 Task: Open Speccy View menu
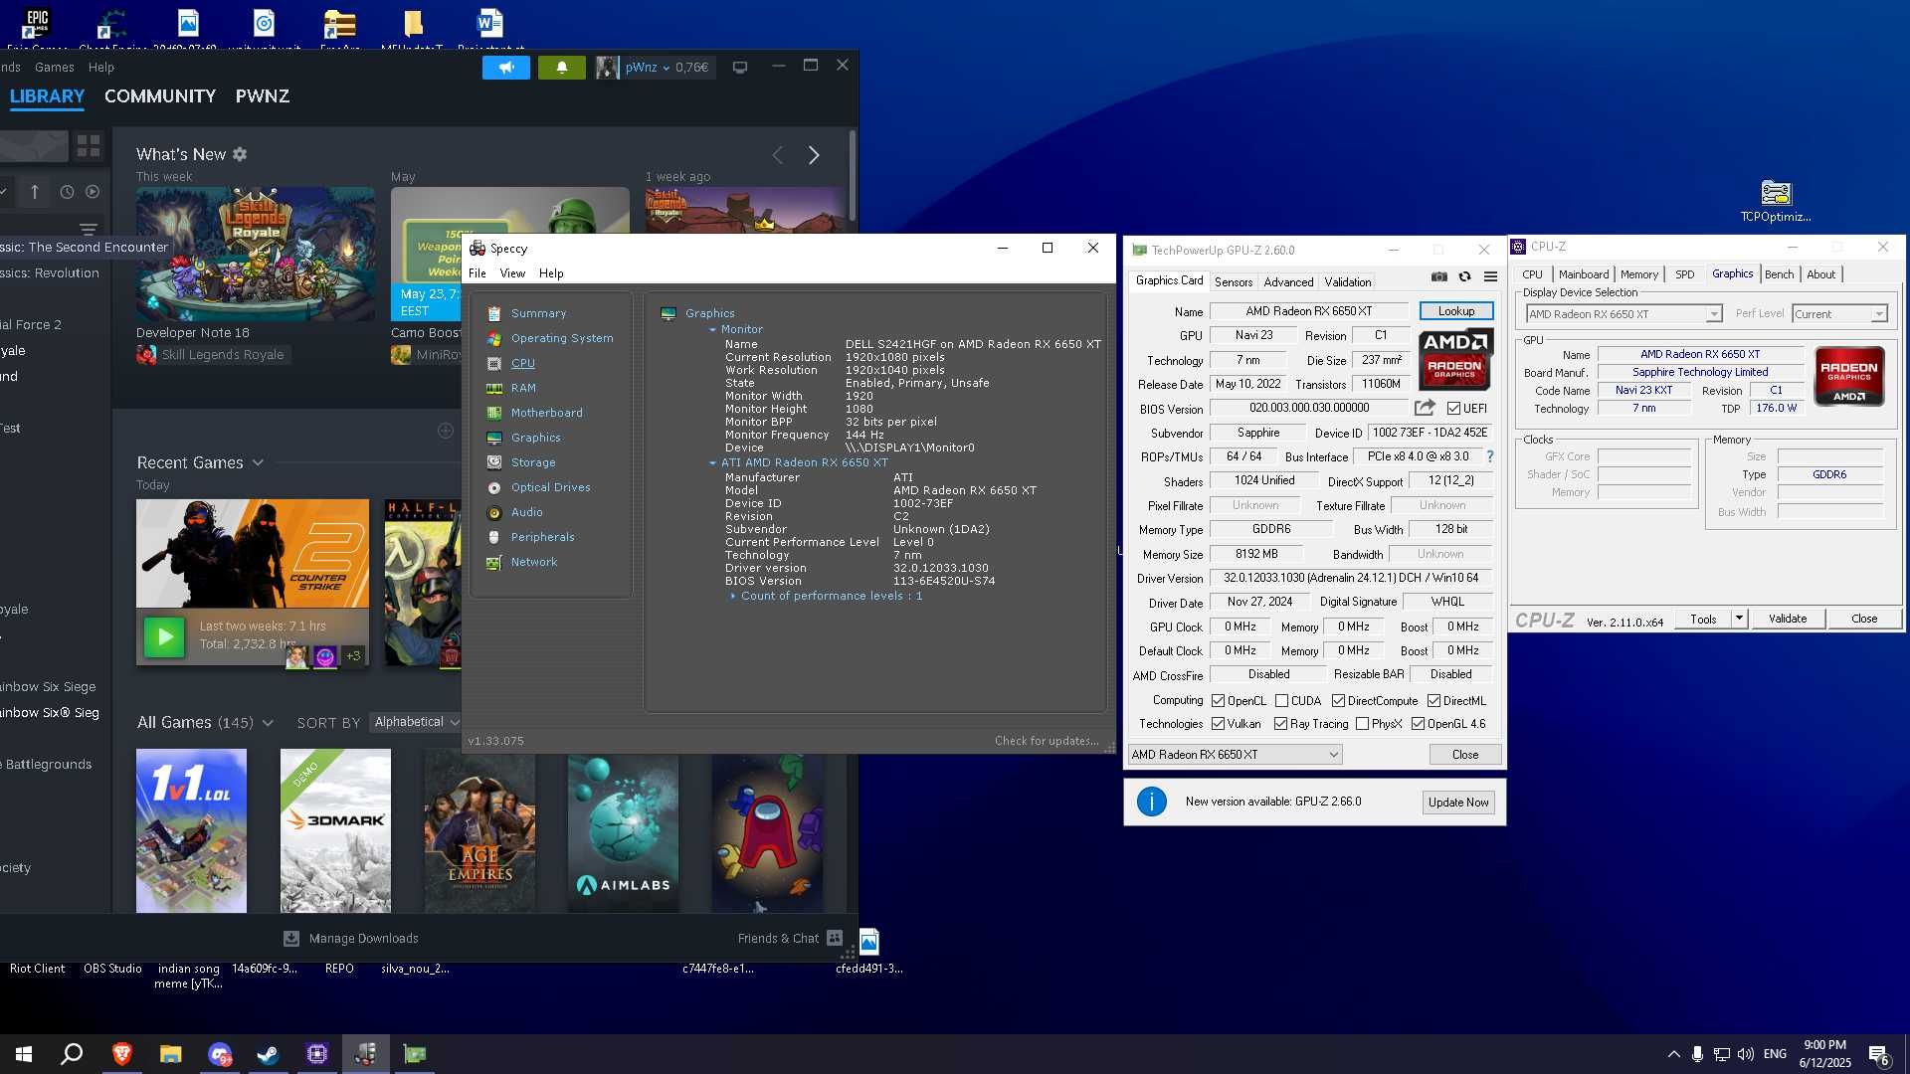(x=512, y=273)
